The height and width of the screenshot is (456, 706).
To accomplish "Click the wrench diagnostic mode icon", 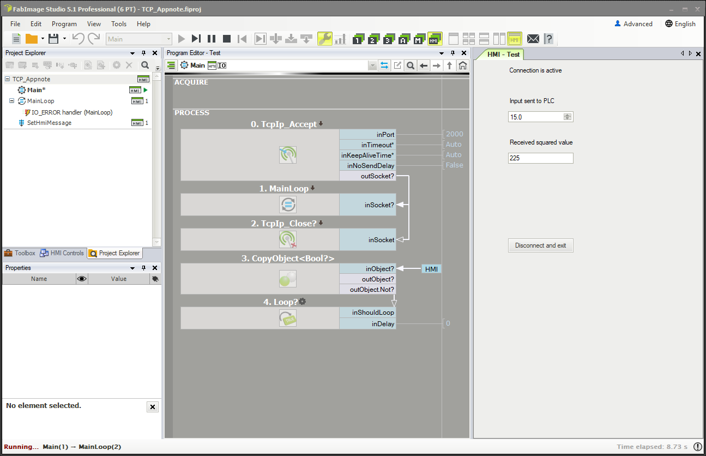I will point(325,39).
